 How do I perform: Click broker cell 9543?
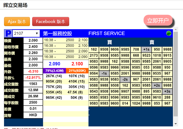94,92
